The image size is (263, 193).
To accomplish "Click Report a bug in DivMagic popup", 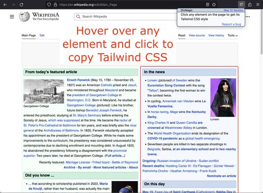I will click(231, 24).
